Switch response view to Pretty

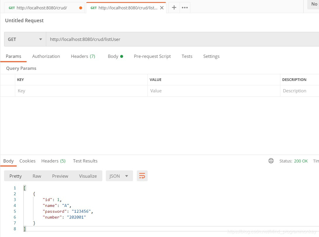(x=15, y=176)
